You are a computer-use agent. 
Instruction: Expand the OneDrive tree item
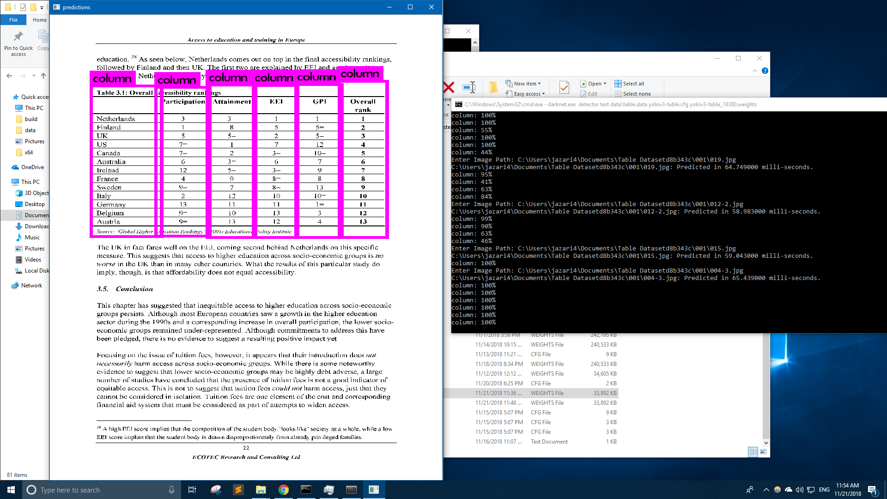(5, 166)
